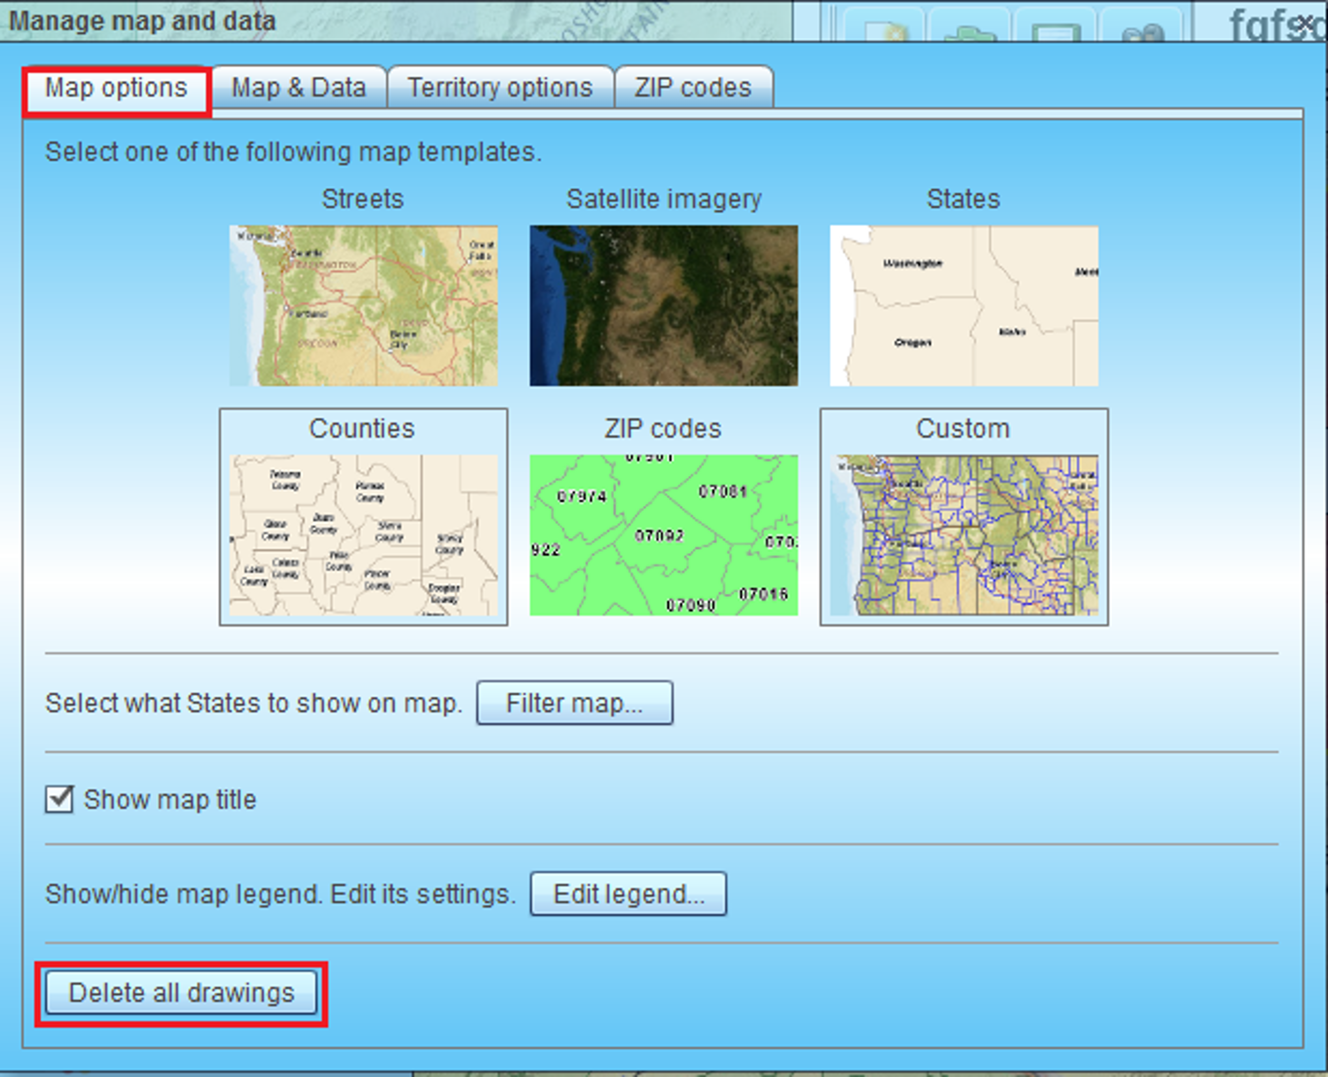Screen dimensions: 1328x1077
Task: Select the Map options tab
Action: tap(116, 88)
